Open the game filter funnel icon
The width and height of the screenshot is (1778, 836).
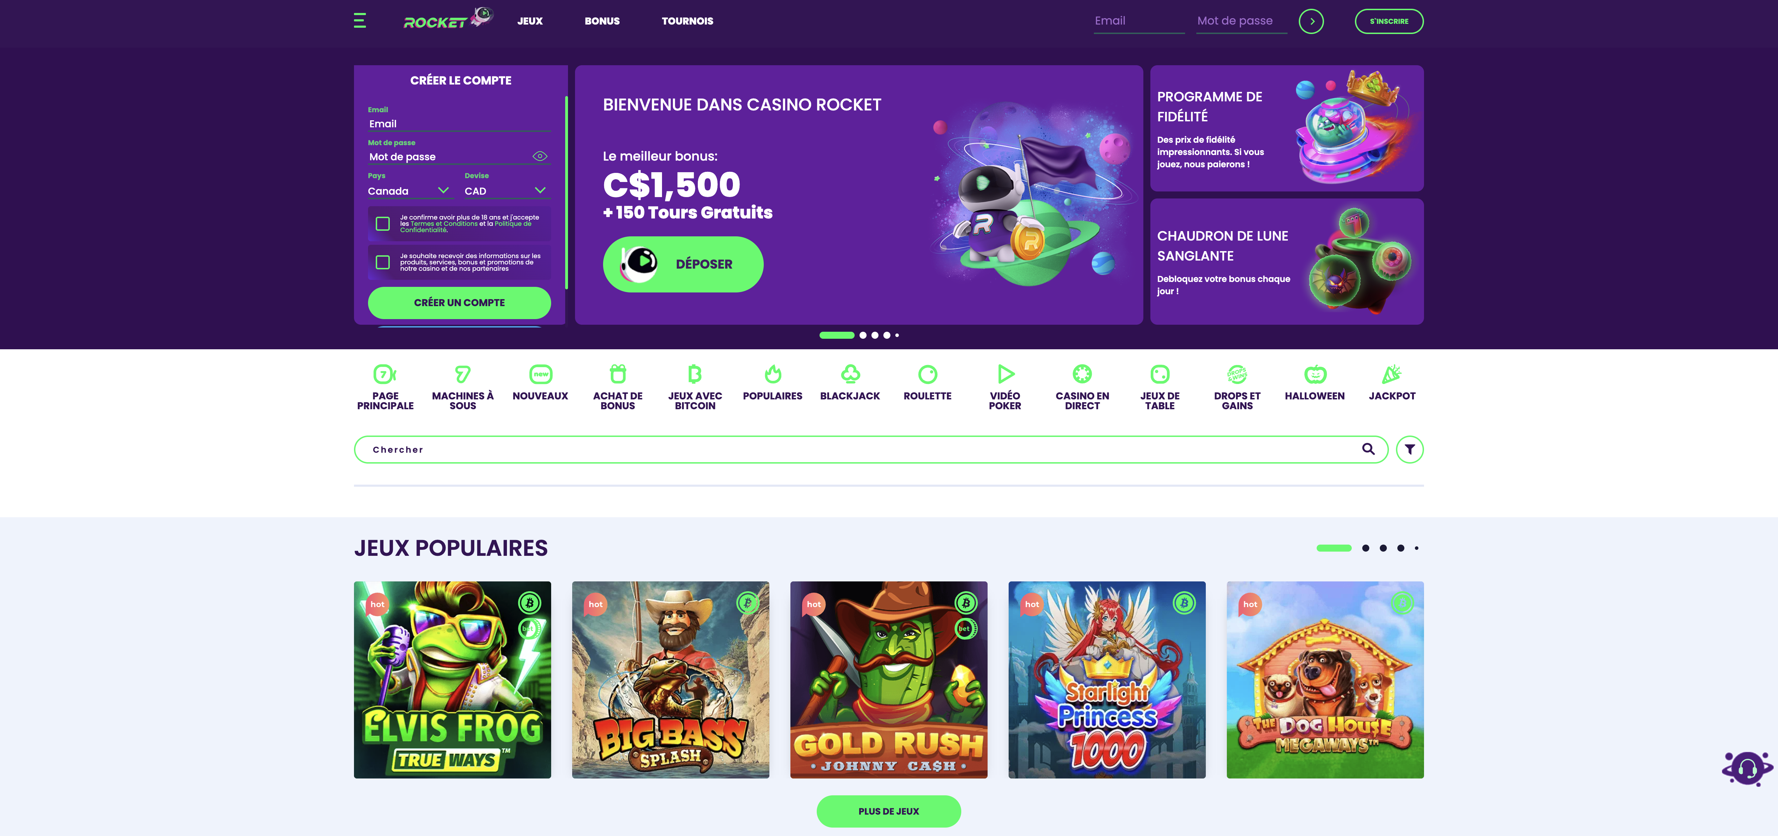(1409, 450)
